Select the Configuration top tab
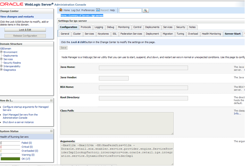Viewport: 245px width, 166px height. pos(69,27)
